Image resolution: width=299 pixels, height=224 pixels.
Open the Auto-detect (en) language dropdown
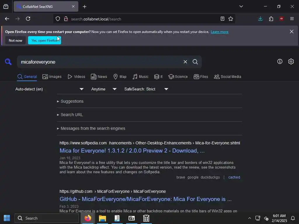tap(49, 89)
